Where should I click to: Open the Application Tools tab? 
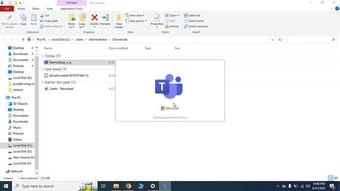pos(72,8)
